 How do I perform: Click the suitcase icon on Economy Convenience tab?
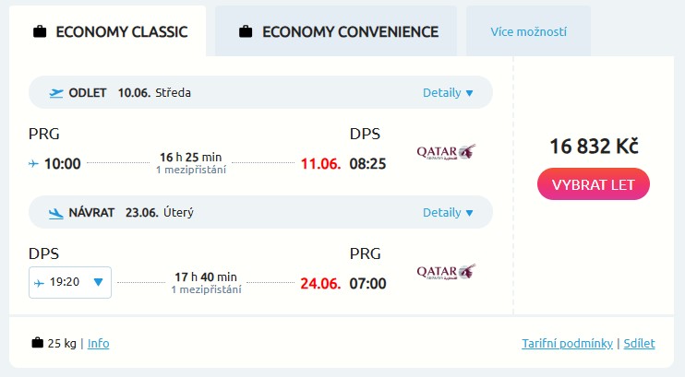246,32
